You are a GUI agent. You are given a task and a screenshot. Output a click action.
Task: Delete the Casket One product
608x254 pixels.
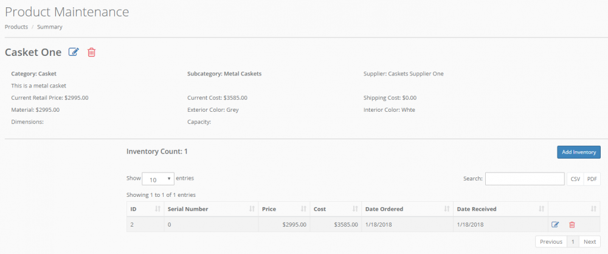click(x=91, y=52)
